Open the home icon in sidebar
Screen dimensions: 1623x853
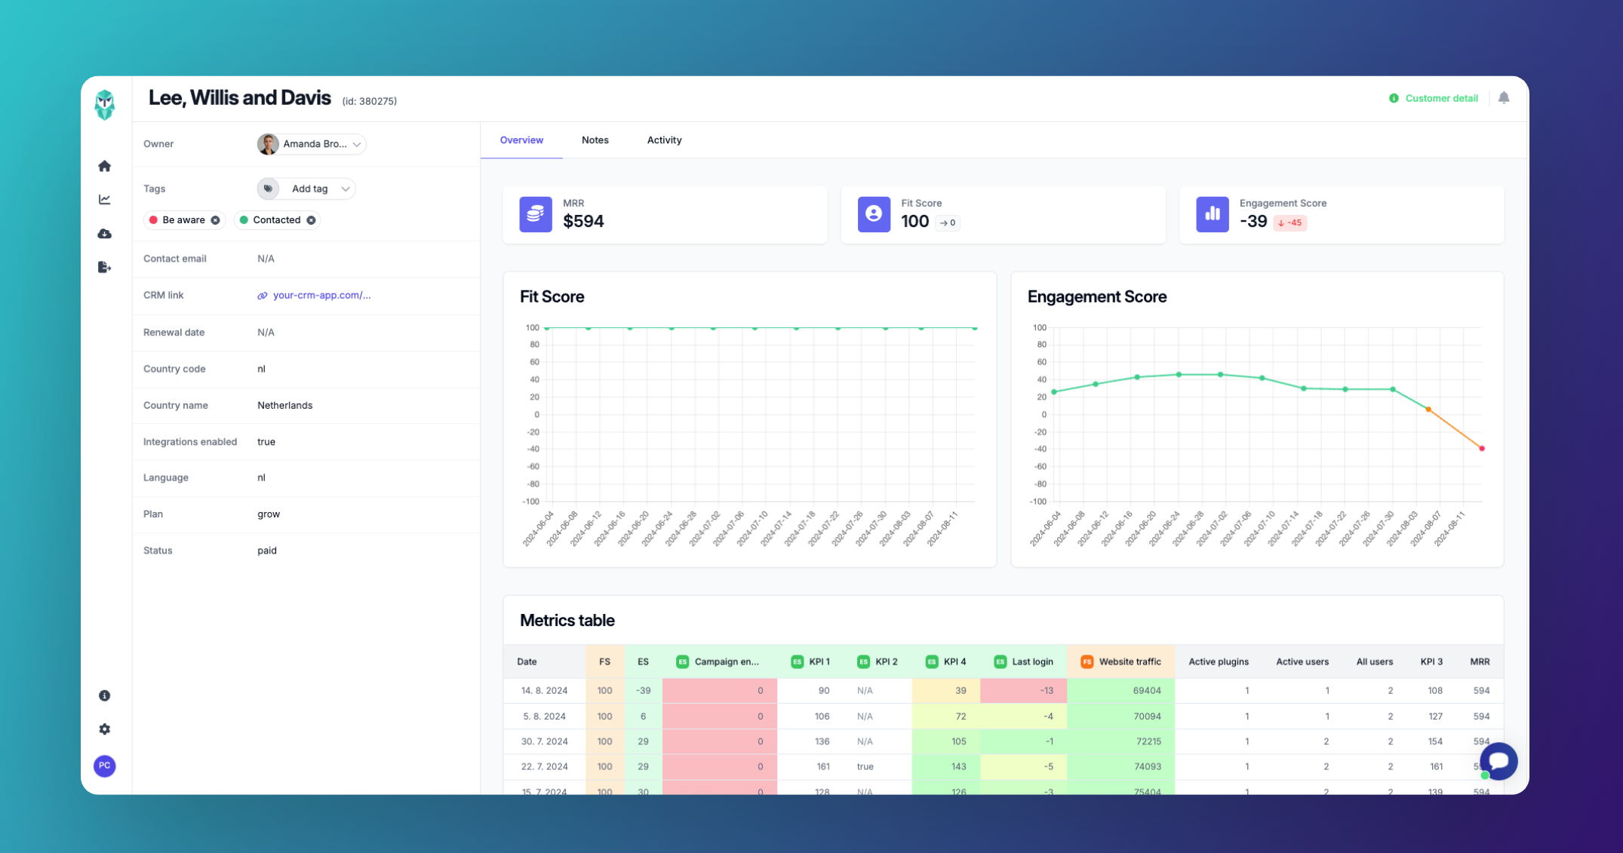[x=105, y=166]
